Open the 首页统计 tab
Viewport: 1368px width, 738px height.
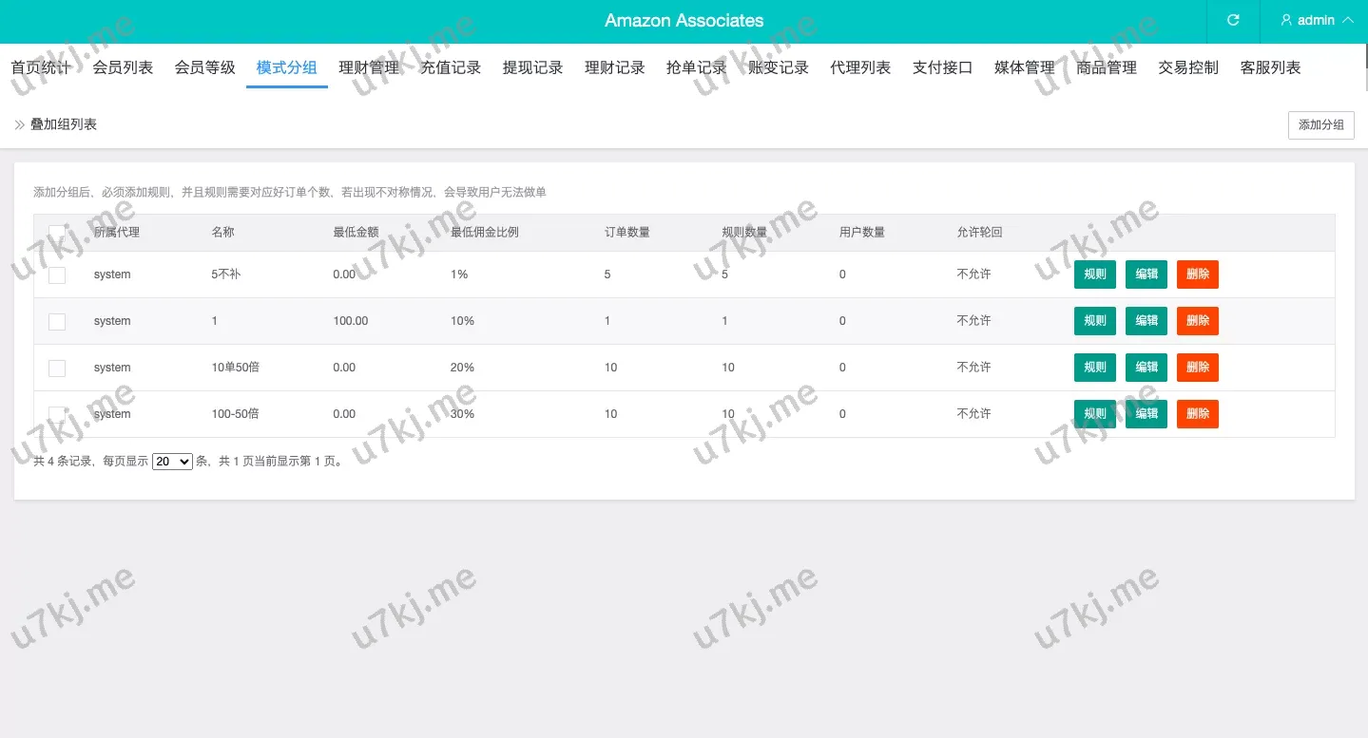coord(41,67)
